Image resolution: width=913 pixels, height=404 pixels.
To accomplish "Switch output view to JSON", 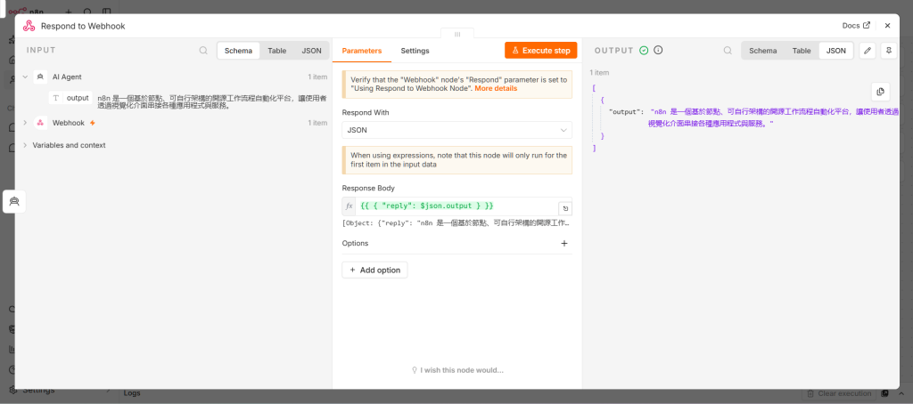I will (836, 51).
